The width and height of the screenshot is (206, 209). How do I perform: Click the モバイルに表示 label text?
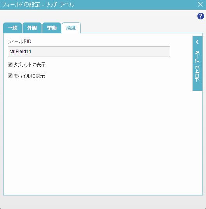(x=29, y=76)
